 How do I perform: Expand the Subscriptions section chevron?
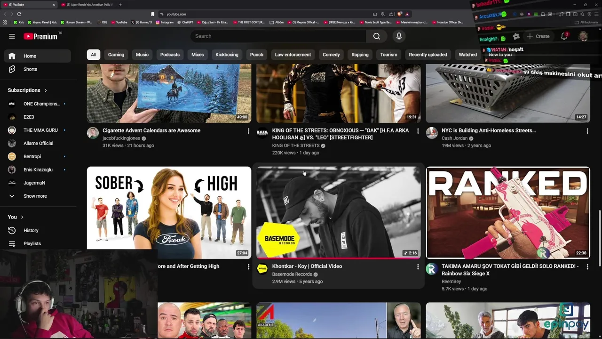(46, 90)
